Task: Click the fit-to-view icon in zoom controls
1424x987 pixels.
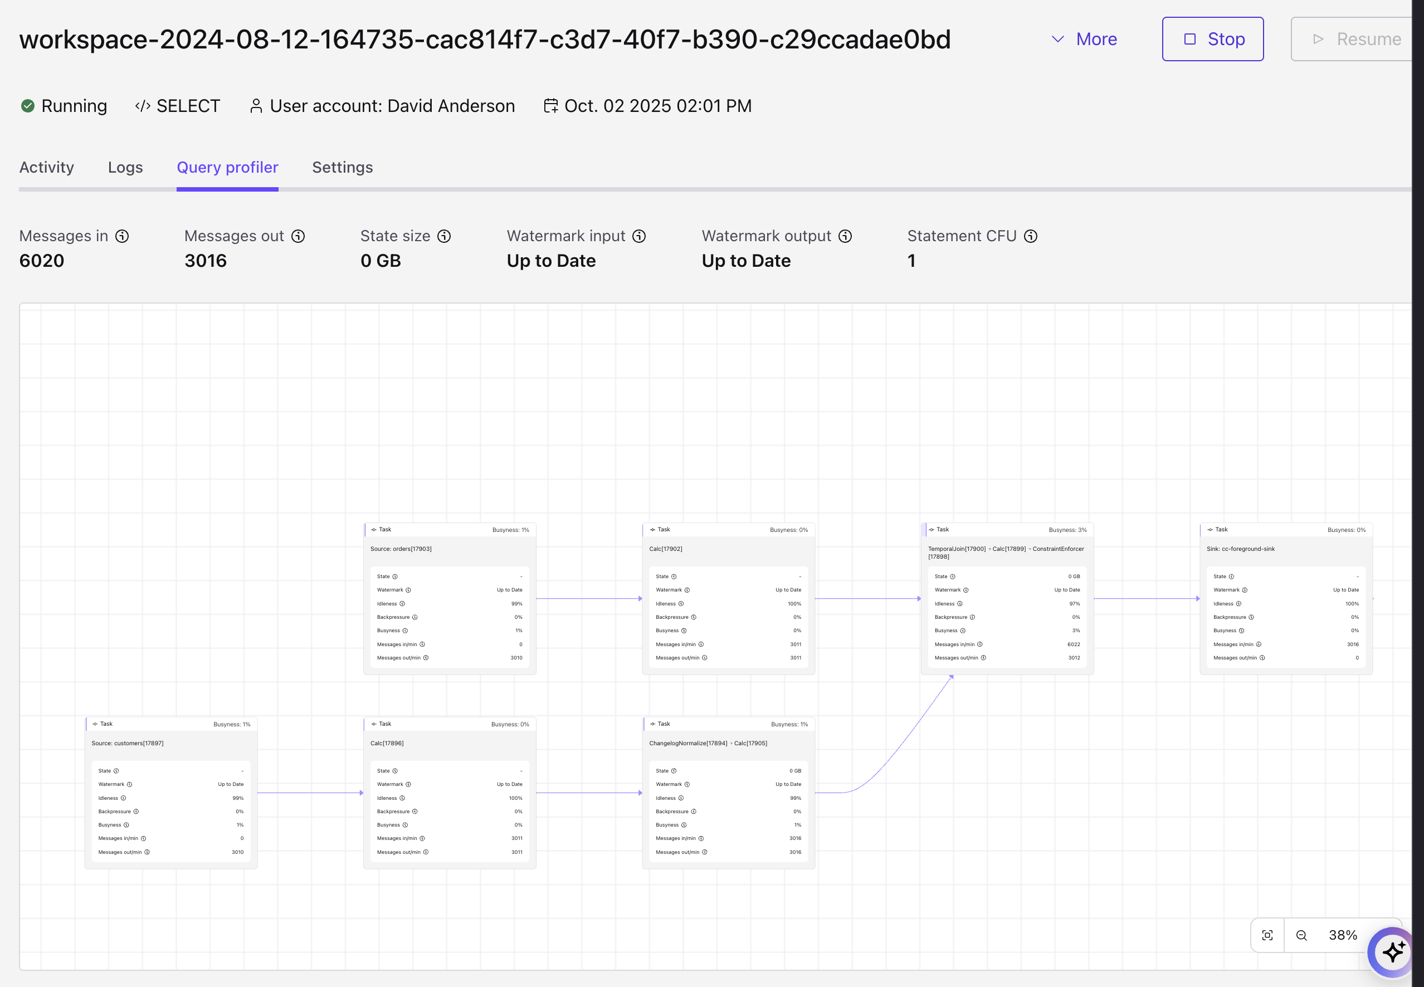Action: (1267, 935)
